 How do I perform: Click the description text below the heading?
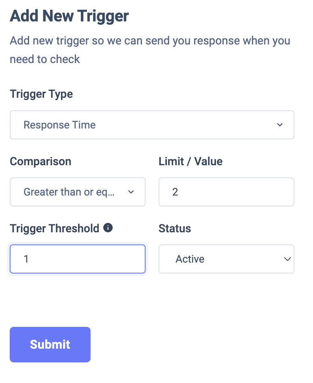(150, 50)
